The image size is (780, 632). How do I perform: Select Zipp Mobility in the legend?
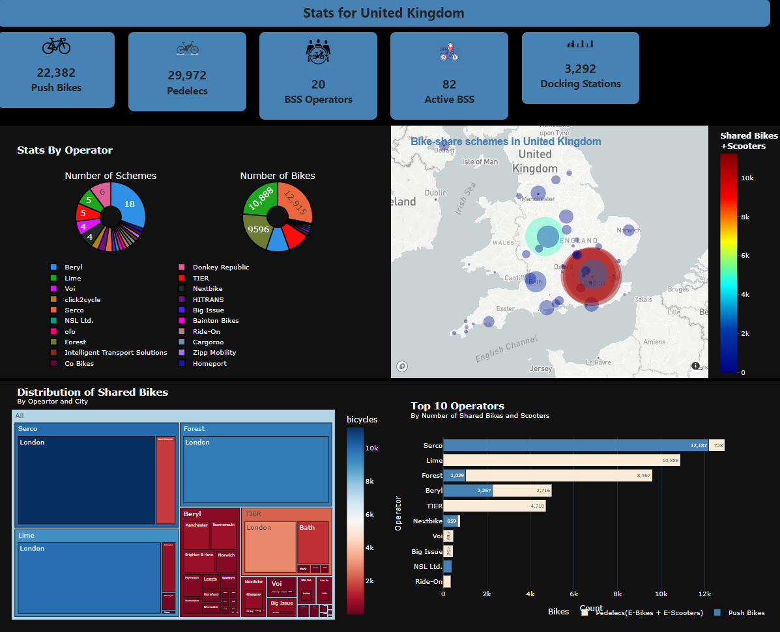coord(207,352)
